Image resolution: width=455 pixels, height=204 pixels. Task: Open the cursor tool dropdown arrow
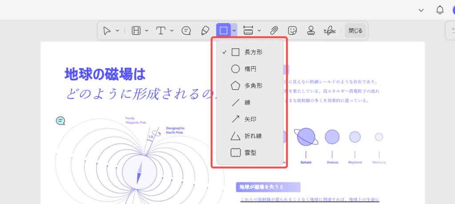(117, 31)
